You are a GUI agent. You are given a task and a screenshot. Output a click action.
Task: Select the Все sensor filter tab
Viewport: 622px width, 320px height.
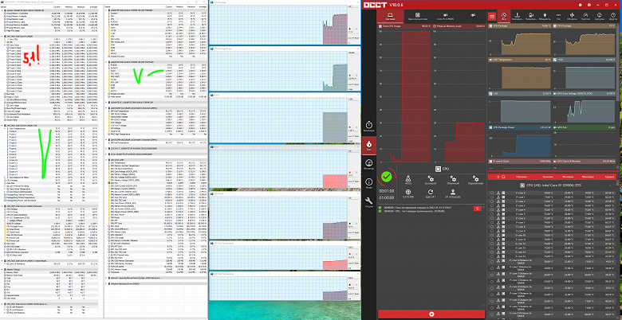point(504,17)
